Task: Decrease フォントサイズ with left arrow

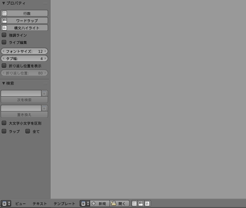Action: point(3,51)
